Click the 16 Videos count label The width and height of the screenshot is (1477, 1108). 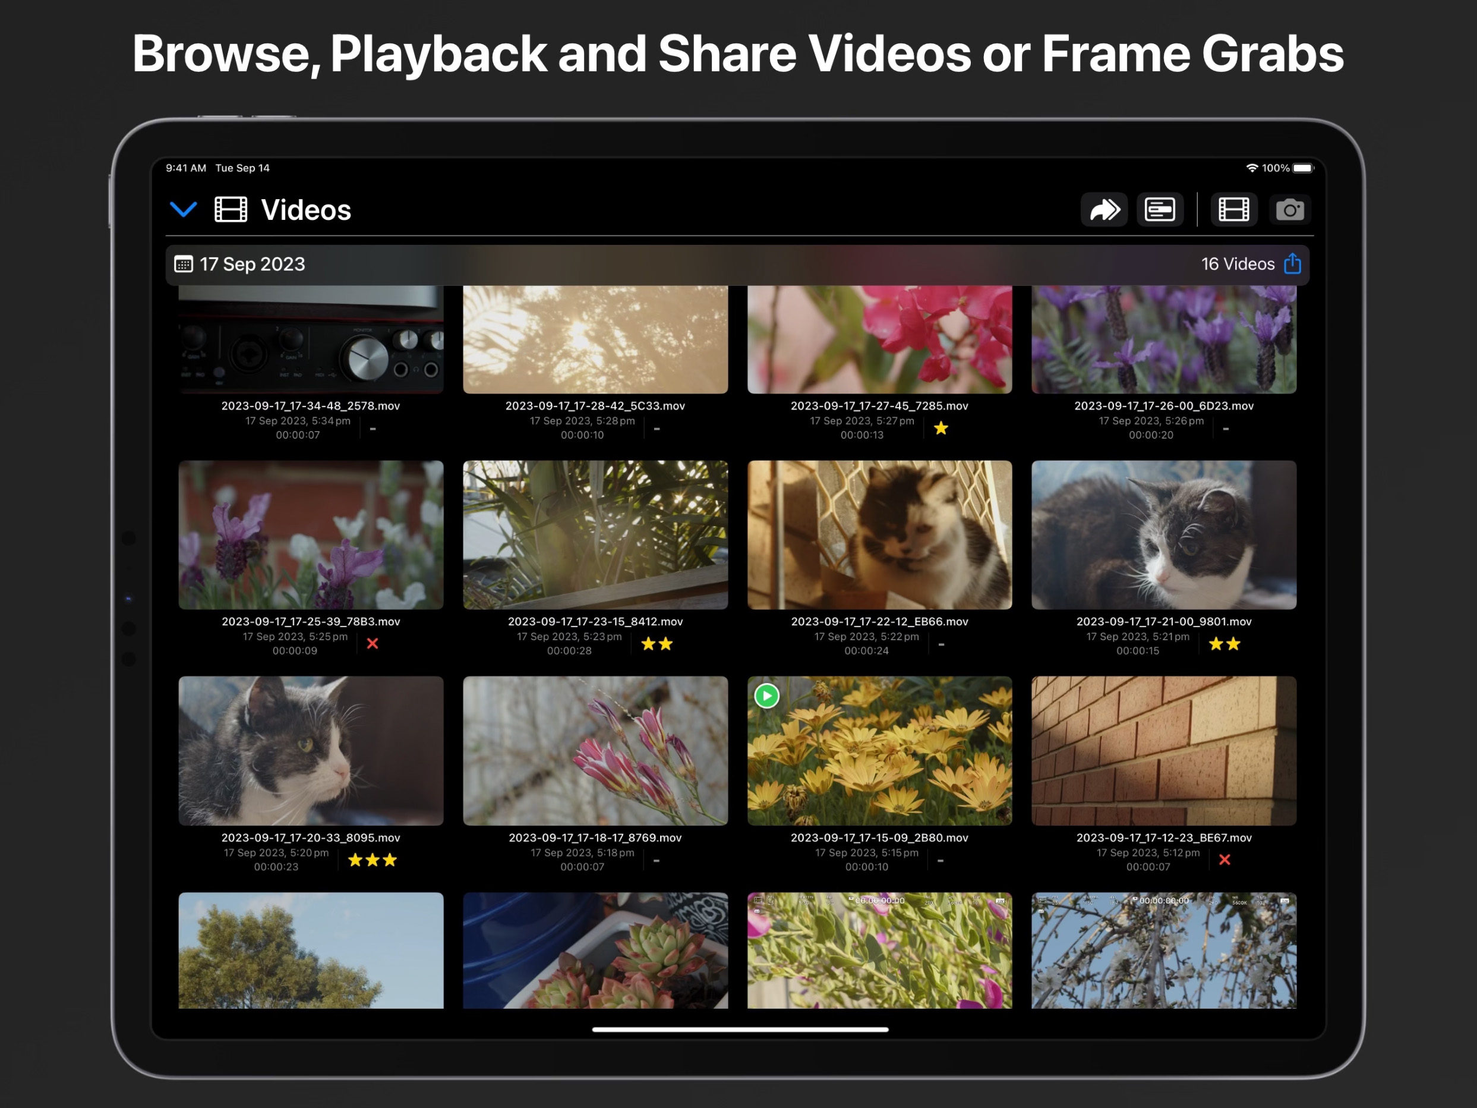(1238, 264)
